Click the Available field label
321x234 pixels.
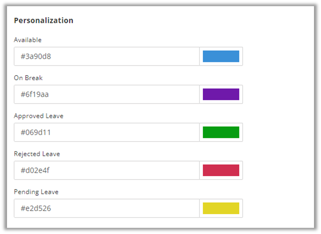point(28,40)
